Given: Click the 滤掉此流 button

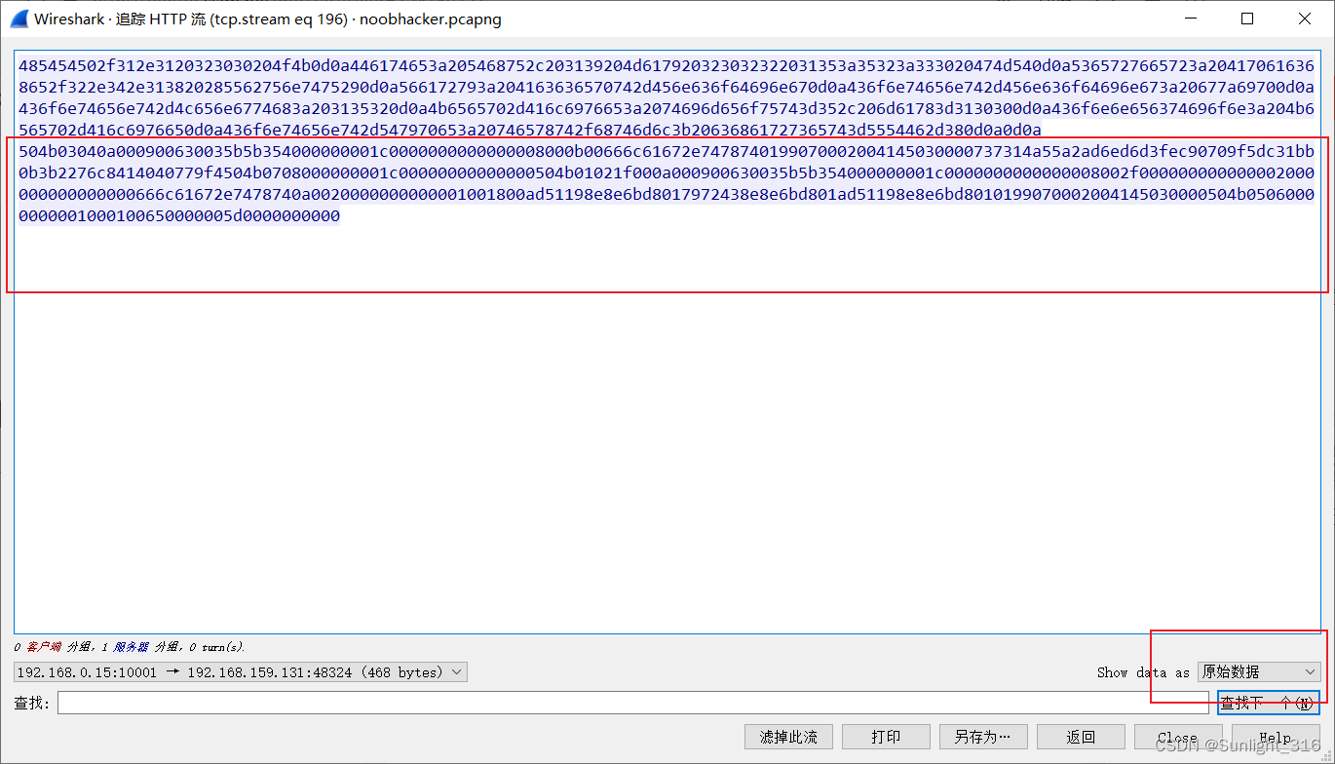Looking at the screenshot, I should 788,737.
